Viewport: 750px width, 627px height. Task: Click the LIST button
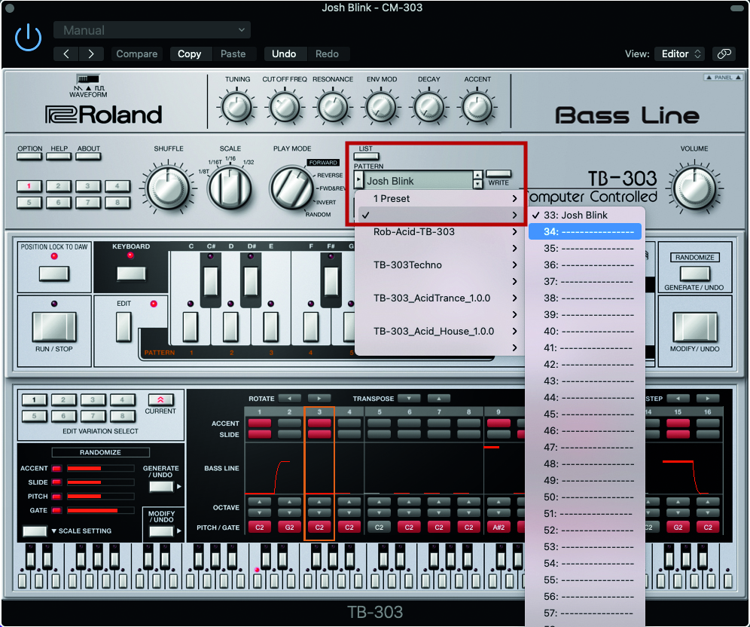tap(366, 157)
